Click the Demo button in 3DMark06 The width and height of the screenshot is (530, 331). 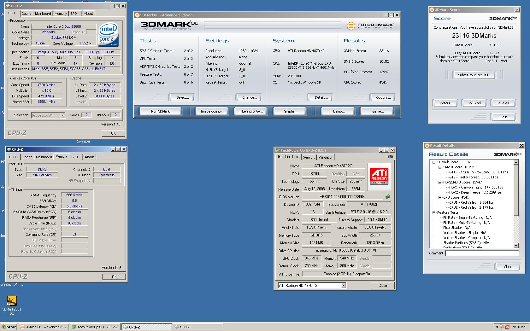(x=339, y=111)
